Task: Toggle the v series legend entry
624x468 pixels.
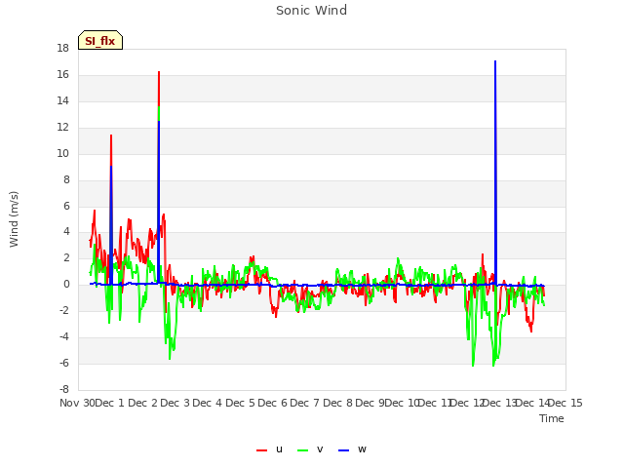Action: point(310,449)
